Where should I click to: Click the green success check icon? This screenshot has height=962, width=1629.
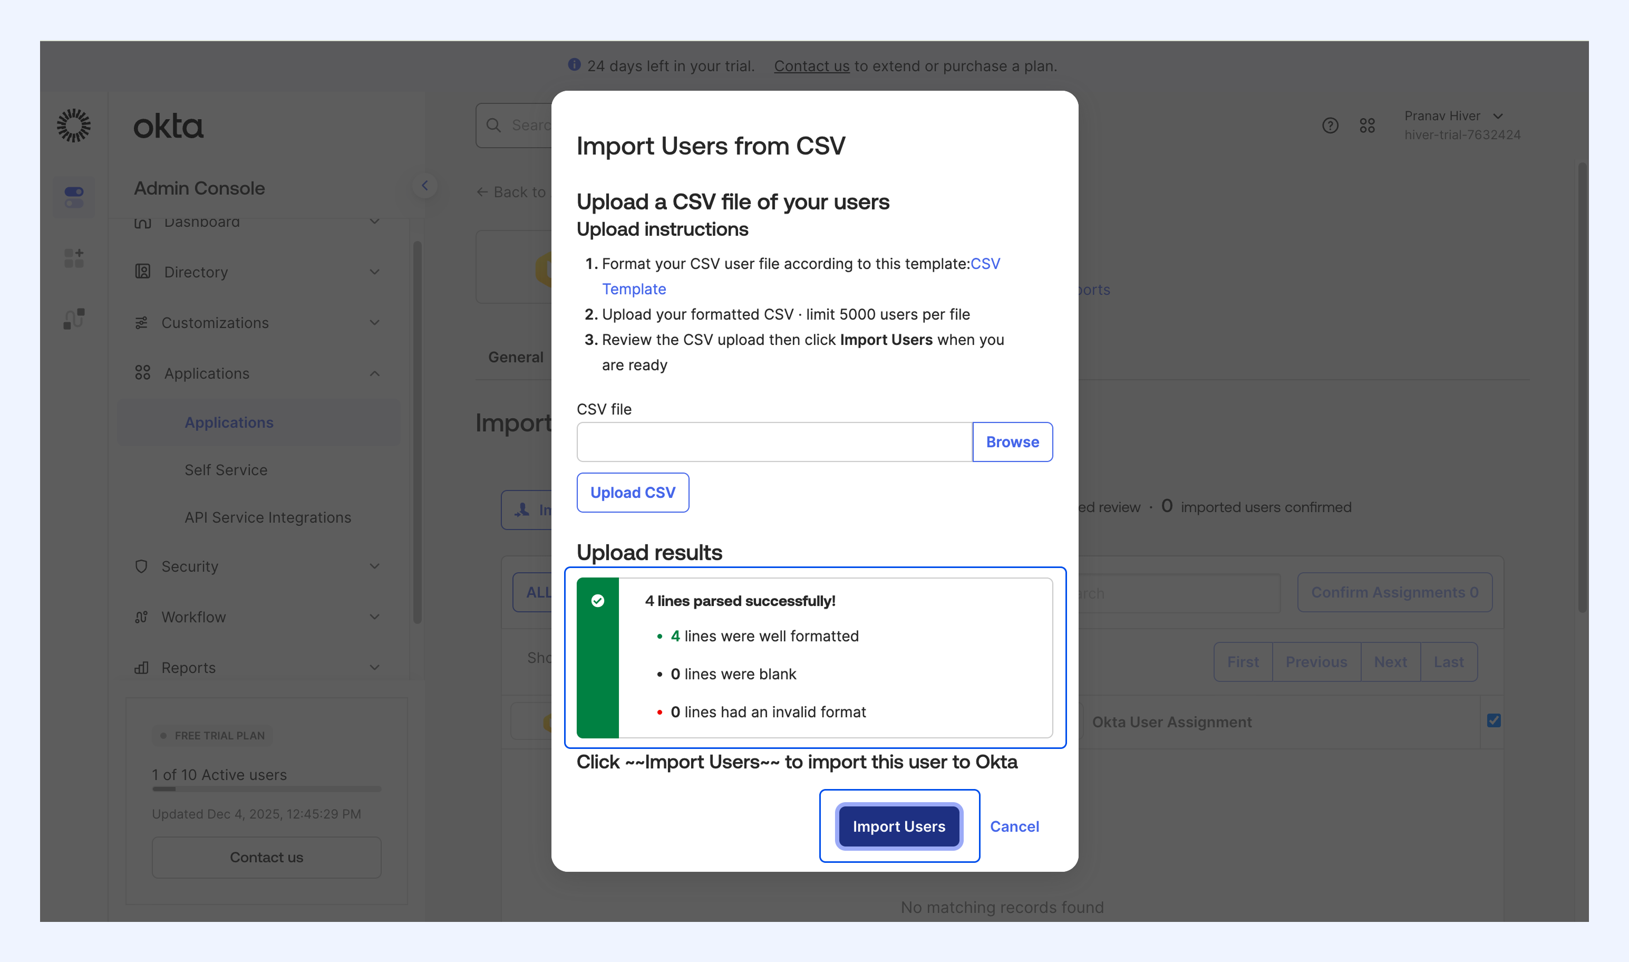597,601
